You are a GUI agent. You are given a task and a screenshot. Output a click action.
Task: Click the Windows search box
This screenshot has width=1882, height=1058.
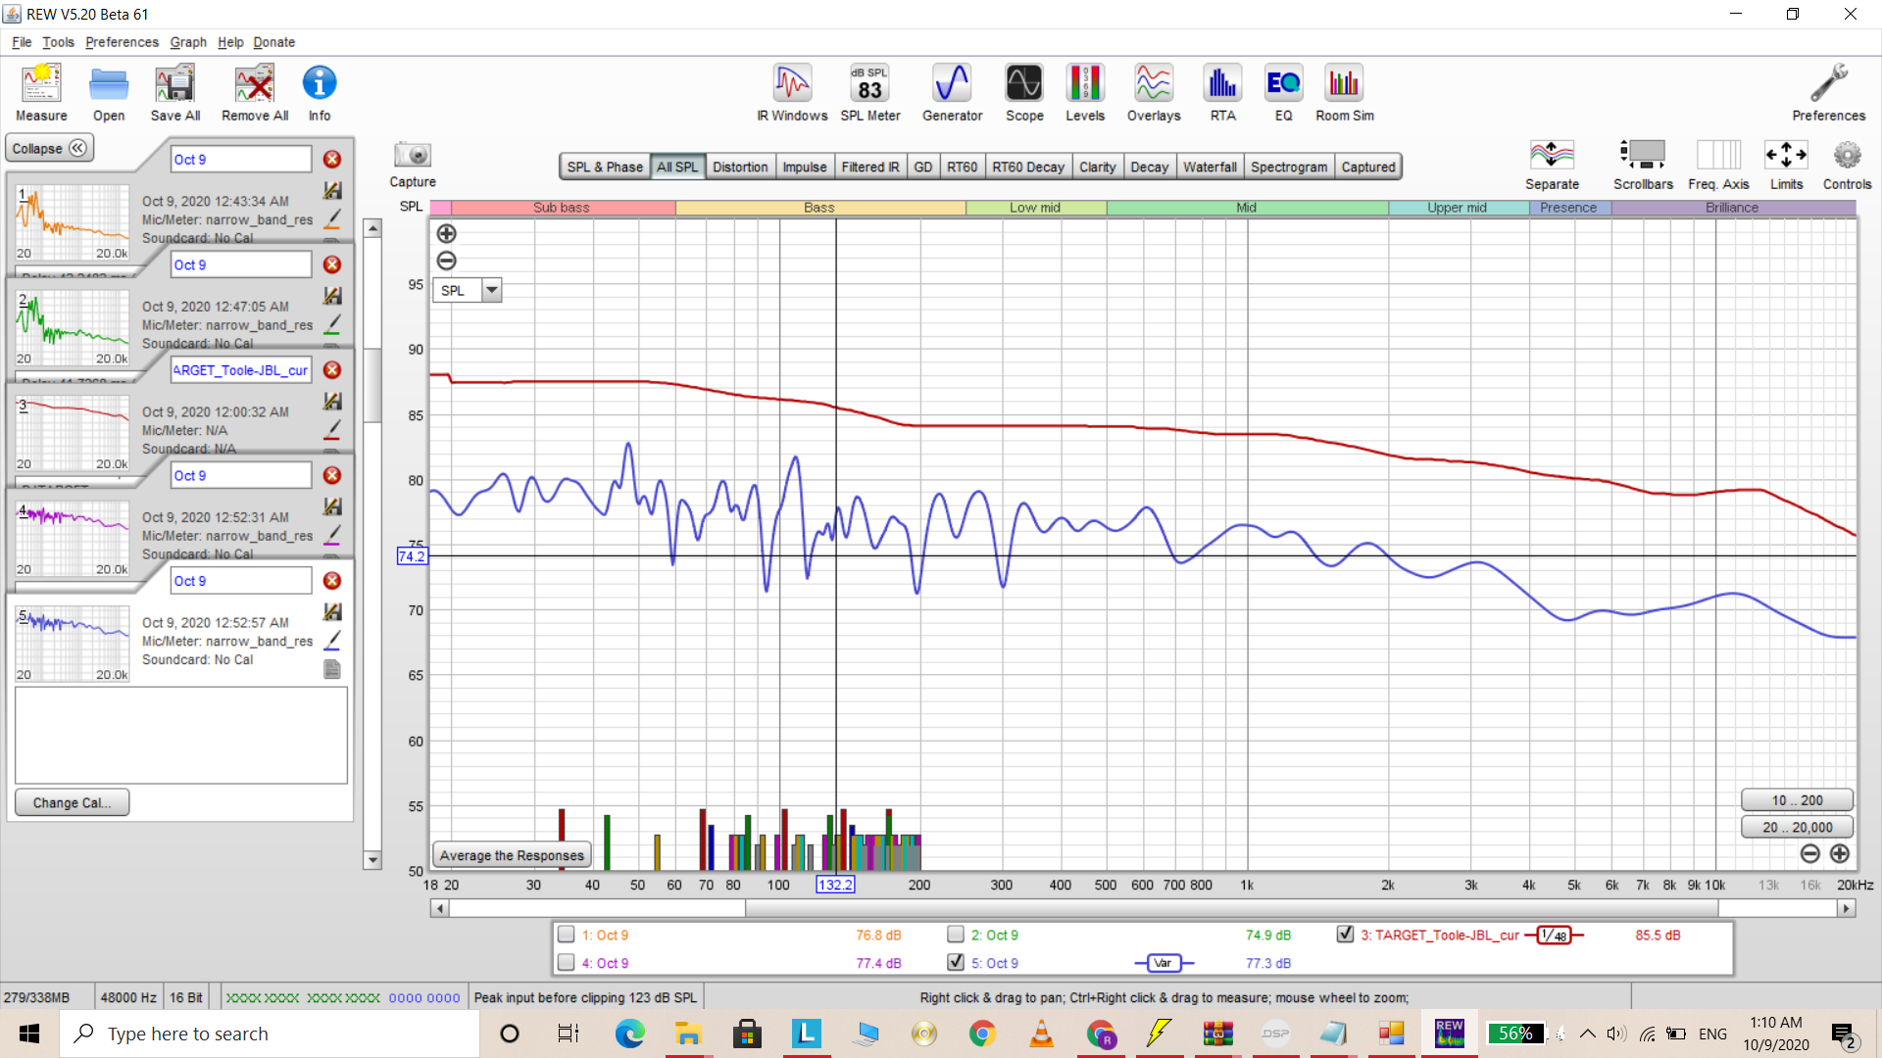(271, 1034)
